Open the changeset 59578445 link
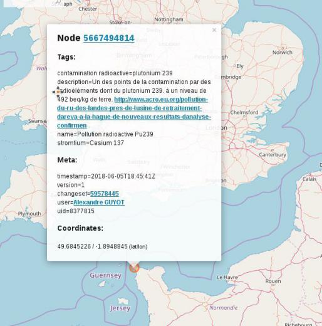 pyautogui.click(x=105, y=194)
